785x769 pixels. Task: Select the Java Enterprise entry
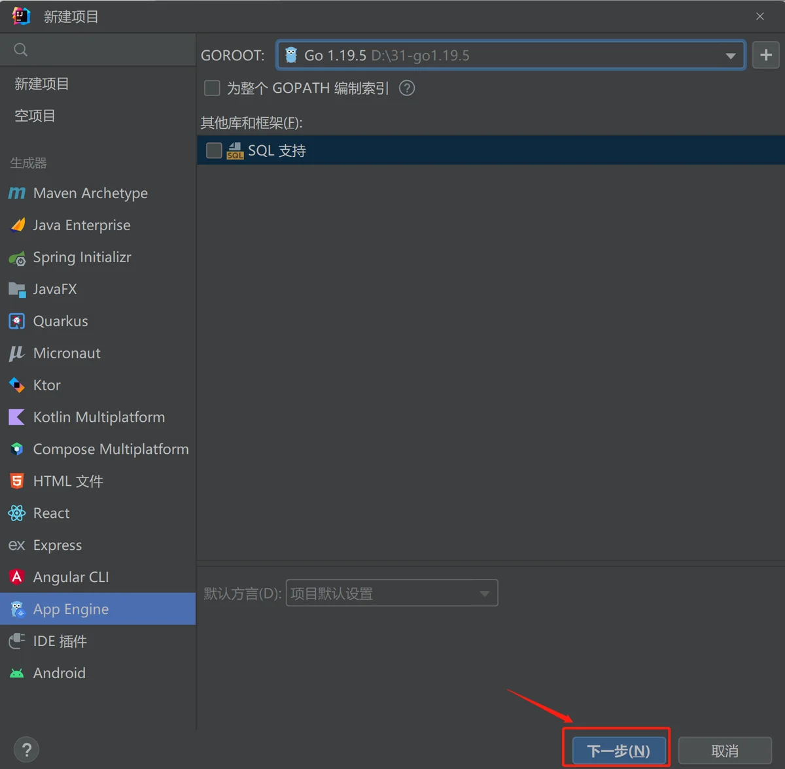[98, 225]
